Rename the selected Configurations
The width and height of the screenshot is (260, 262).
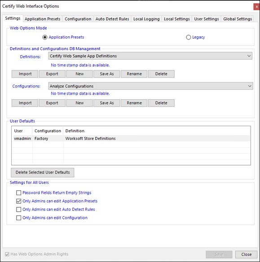(134, 103)
